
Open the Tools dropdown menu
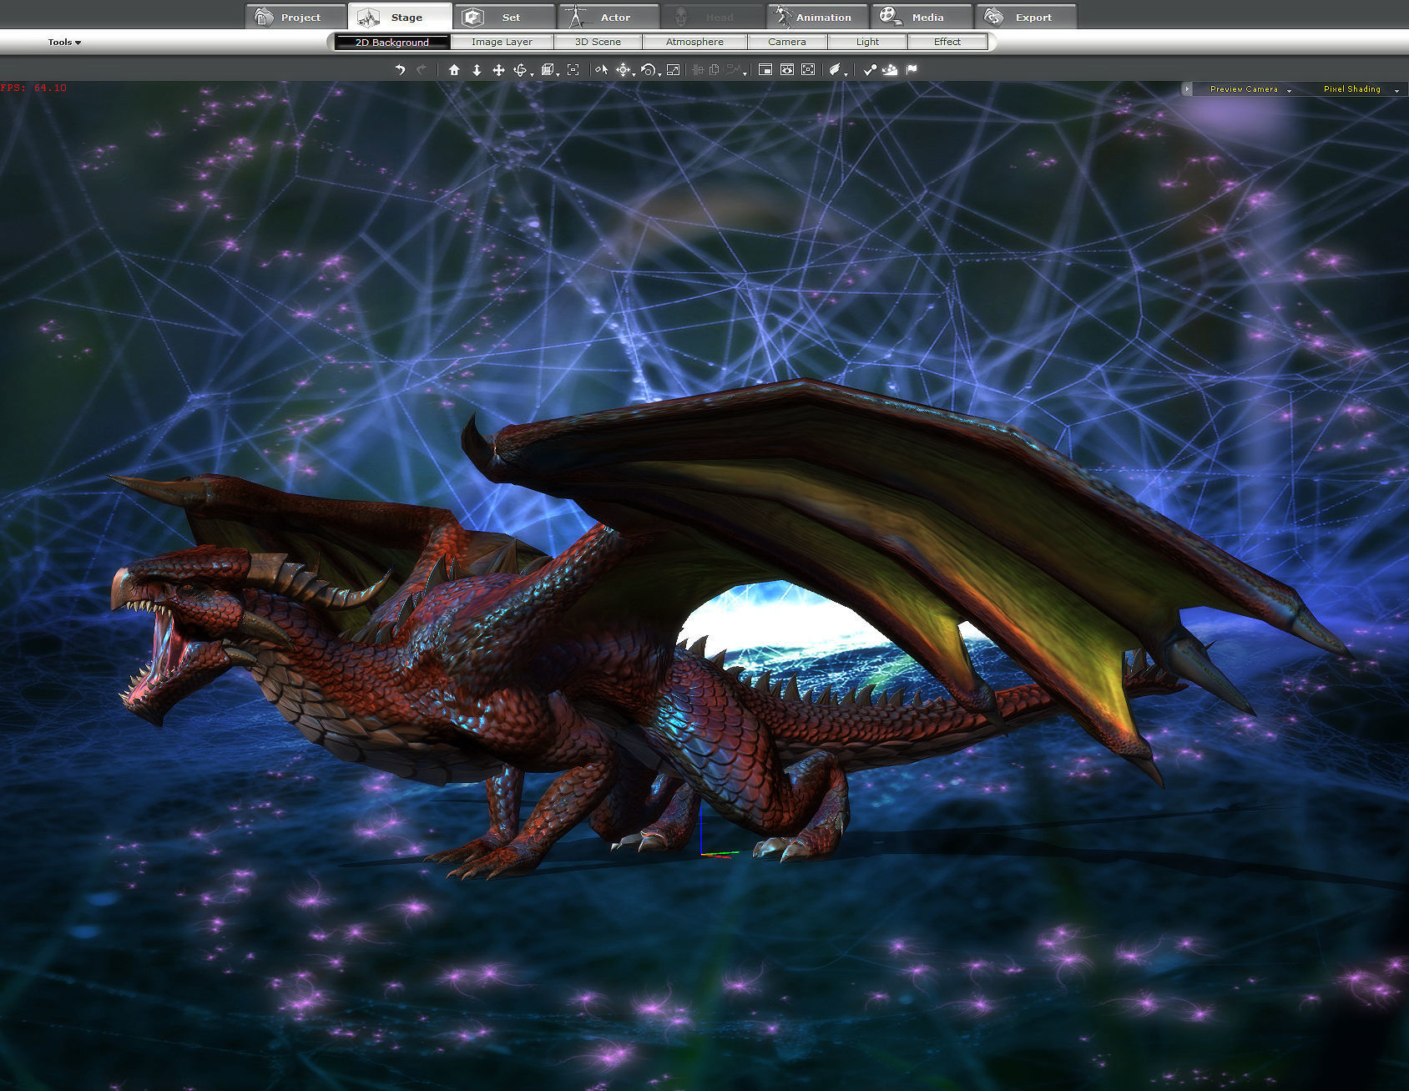(x=64, y=42)
